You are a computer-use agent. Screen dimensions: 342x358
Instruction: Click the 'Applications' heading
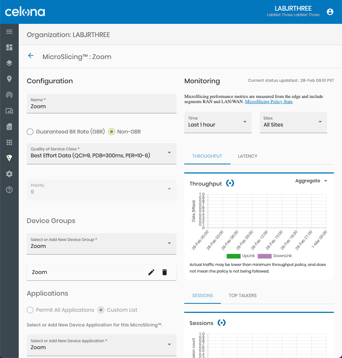tap(47, 293)
